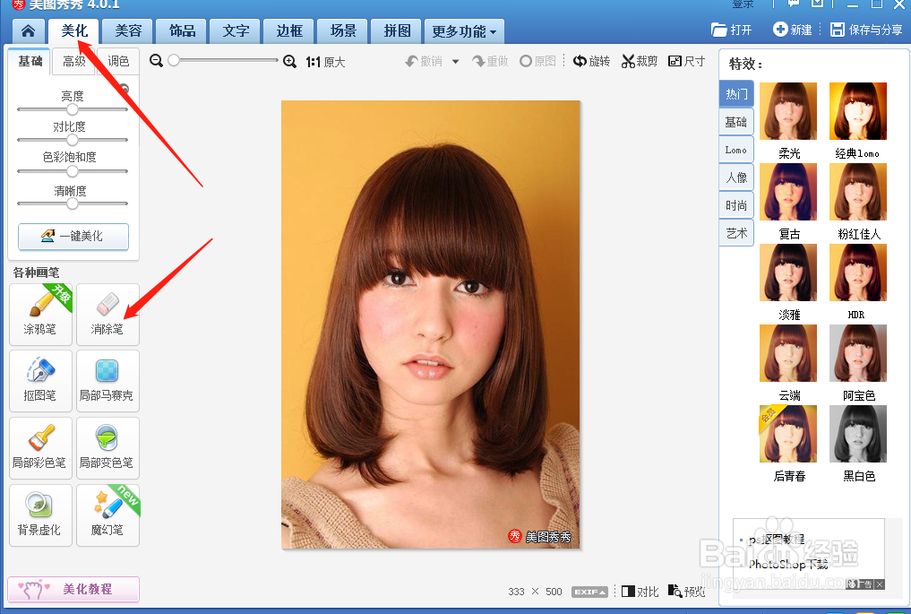Select the 消除笔 eraser pen tool

[x=107, y=315]
